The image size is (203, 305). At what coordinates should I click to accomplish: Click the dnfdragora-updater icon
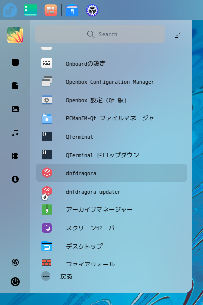click(47, 192)
